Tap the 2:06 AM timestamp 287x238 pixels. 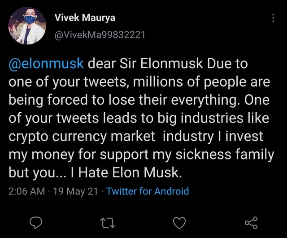pos(27,191)
